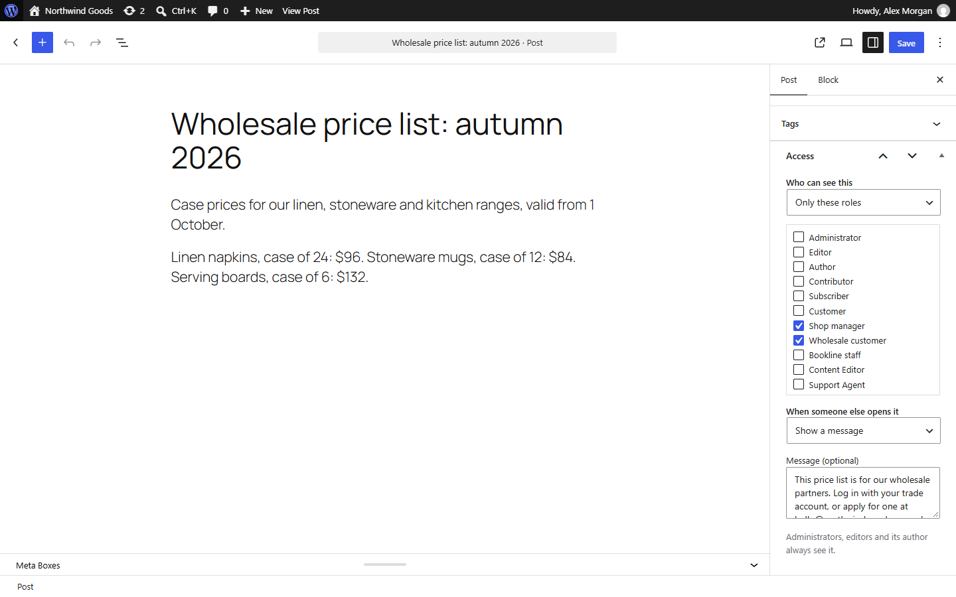Image resolution: width=956 pixels, height=597 pixels.
Task: Open the 'Who can see this' dropdown
Action: click(x=863, y=202)
